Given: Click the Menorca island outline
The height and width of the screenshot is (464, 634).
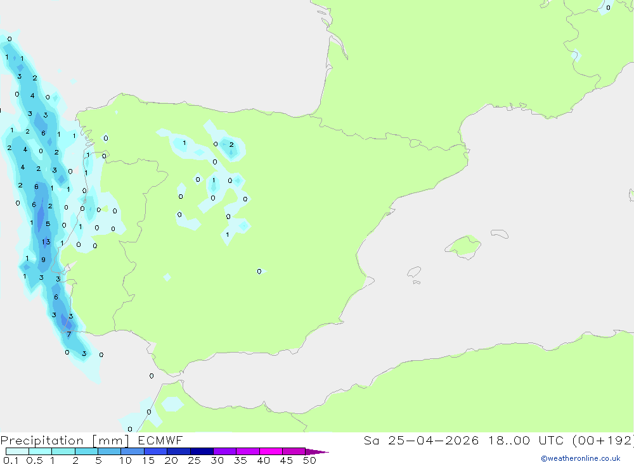Looking at the screenshot, I should pyautogui.click(x=500, y=234).
